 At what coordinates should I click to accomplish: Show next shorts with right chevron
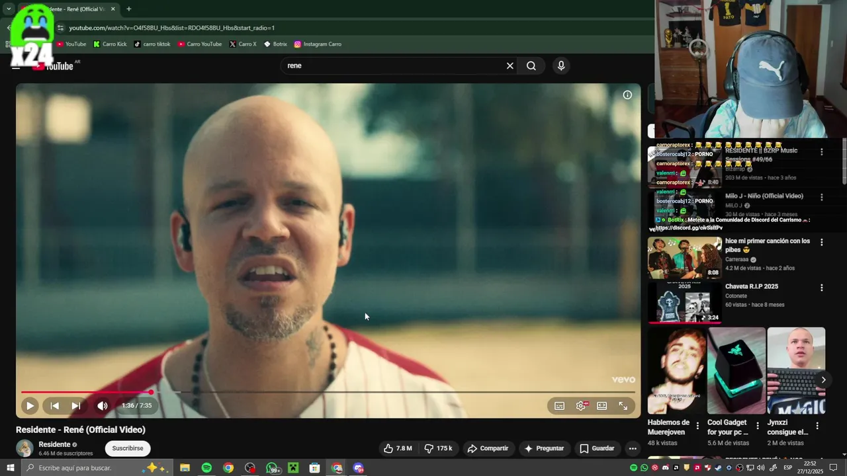click(x=823, y=379)
